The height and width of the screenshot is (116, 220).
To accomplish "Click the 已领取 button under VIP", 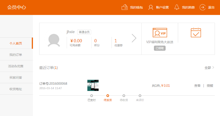I will 160,48.
